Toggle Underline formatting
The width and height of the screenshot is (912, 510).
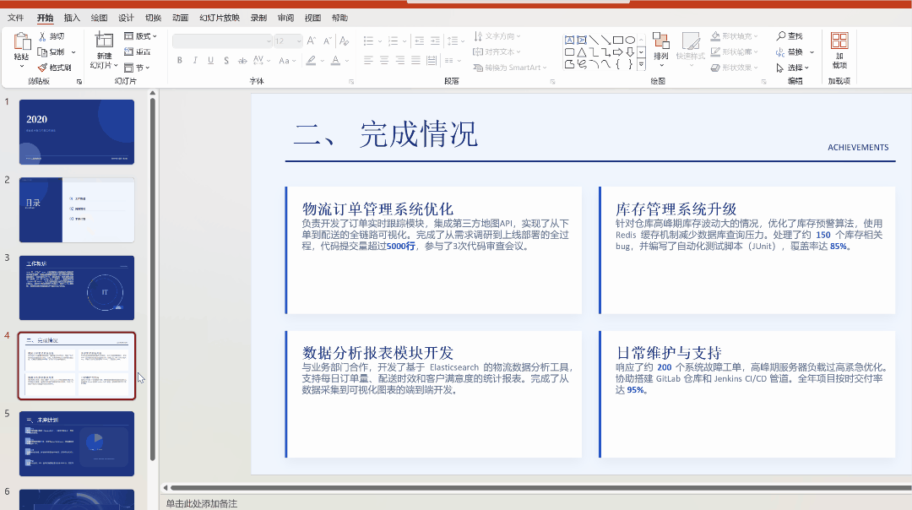pyautogui.click(x=210, y=60)
